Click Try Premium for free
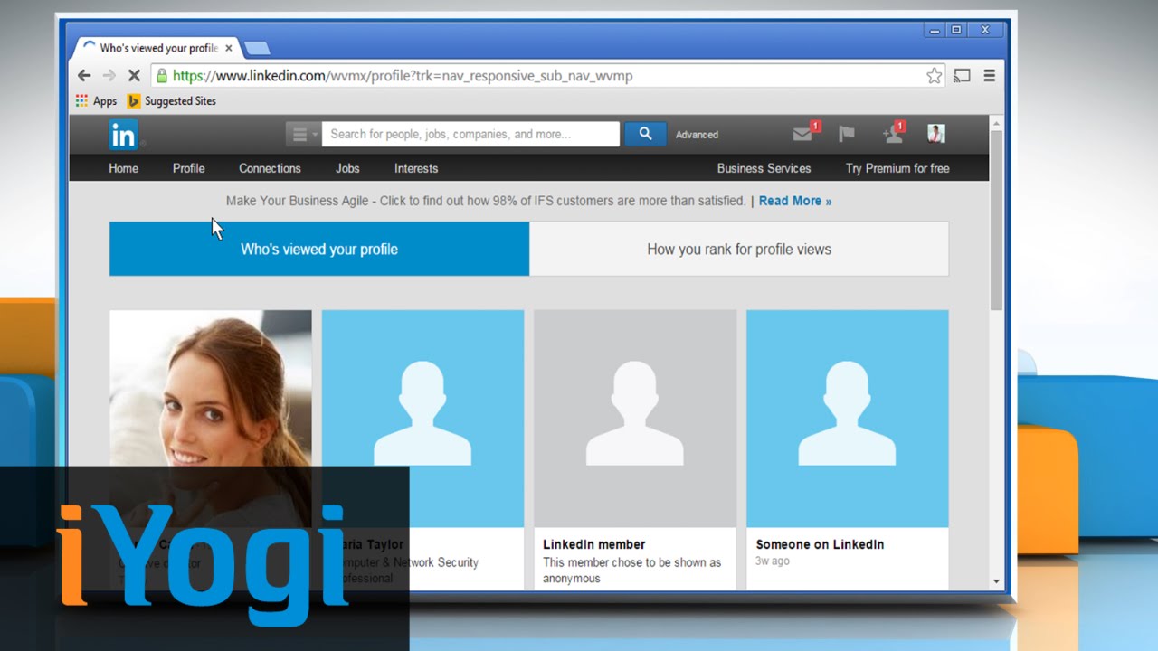This screenshot has height=651, width=1158. tap(897, 168)
